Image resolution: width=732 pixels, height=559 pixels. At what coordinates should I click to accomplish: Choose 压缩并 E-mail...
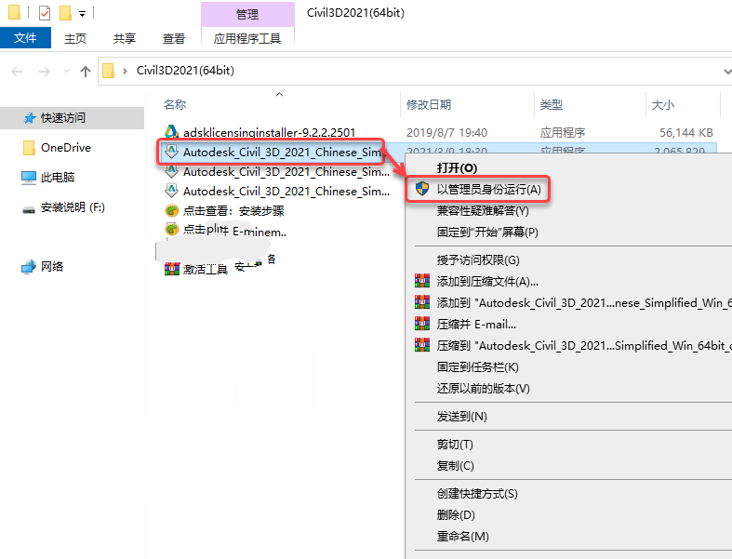[476, 324]
